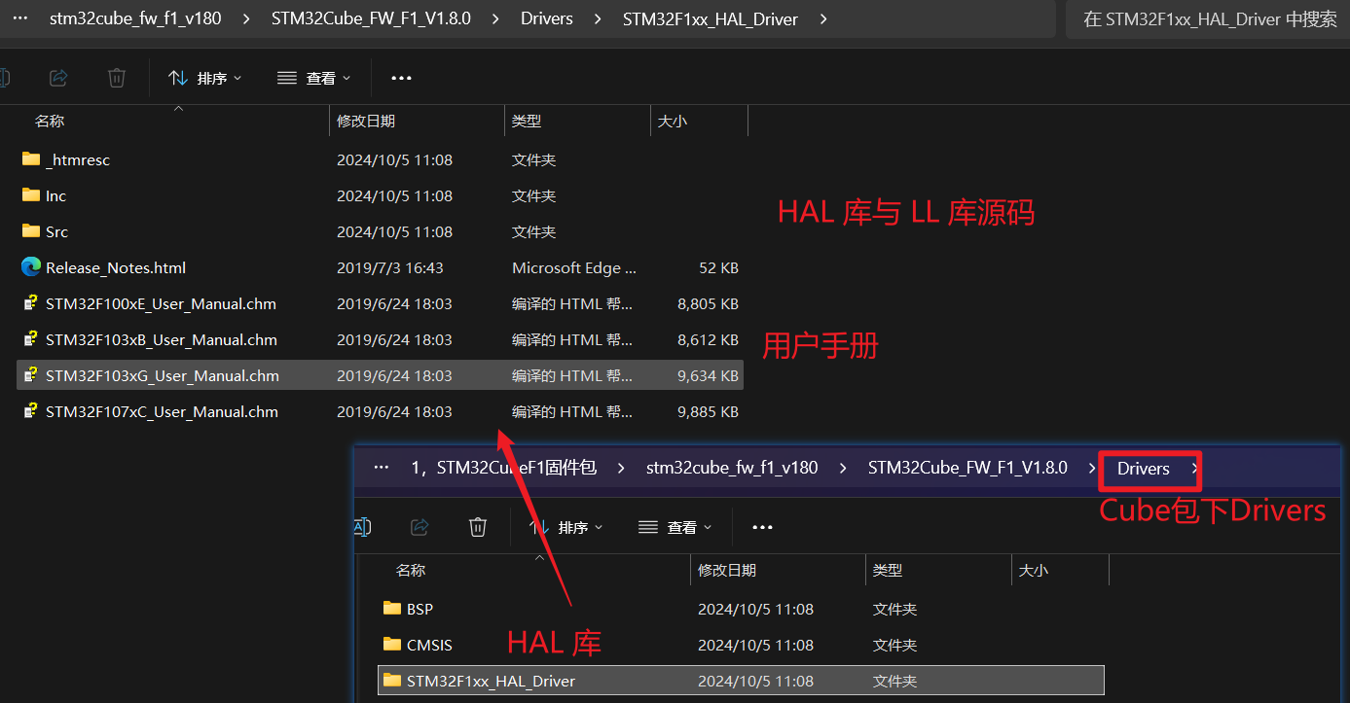Go to stm32cube_fw_f1_v180 in top breadcrumb

[x=135, y=18]
